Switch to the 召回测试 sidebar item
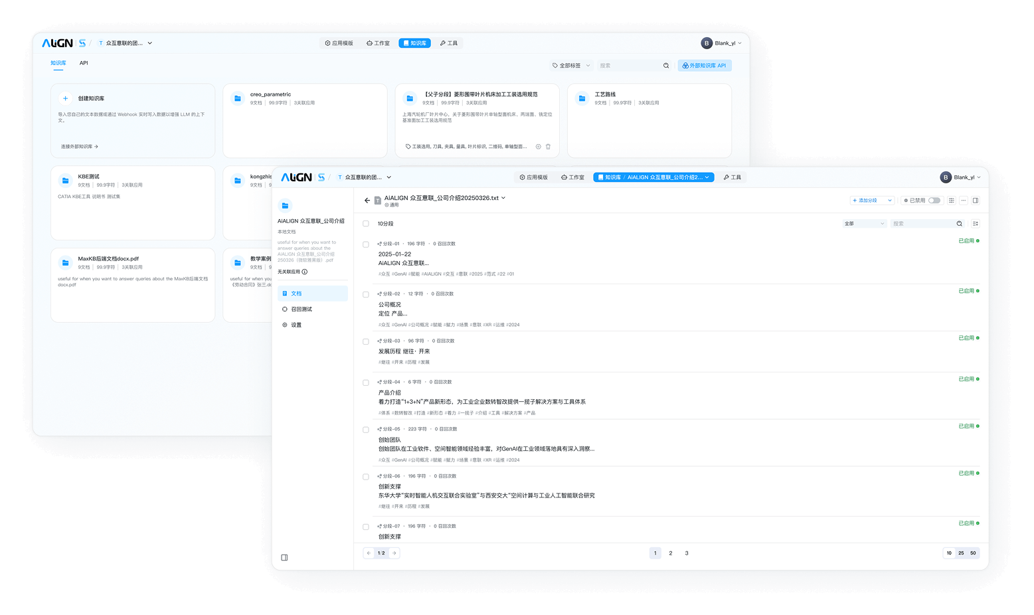The height and width of the screenshot is (615, 1034). pyautogui.click(x=301, y=309)
